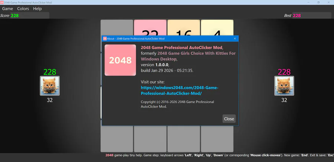The image size is (334, 162).
Task: Click the Best label
Action: coord(288,16)
